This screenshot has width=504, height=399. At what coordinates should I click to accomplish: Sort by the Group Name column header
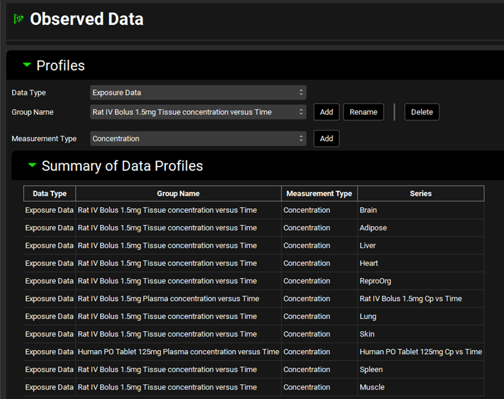(x=178, y=193)
